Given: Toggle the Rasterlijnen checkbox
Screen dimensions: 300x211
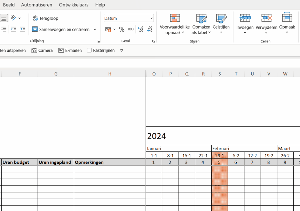Looking at the screenshot, I should [x=89, y=50].
